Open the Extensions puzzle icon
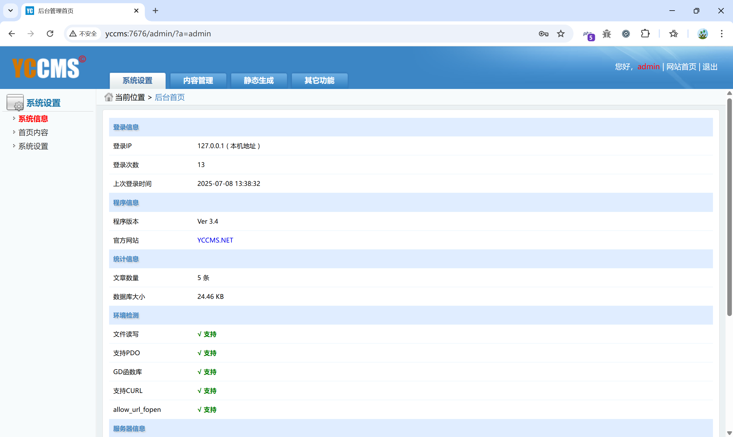733x437 pixels. point(645,34)
